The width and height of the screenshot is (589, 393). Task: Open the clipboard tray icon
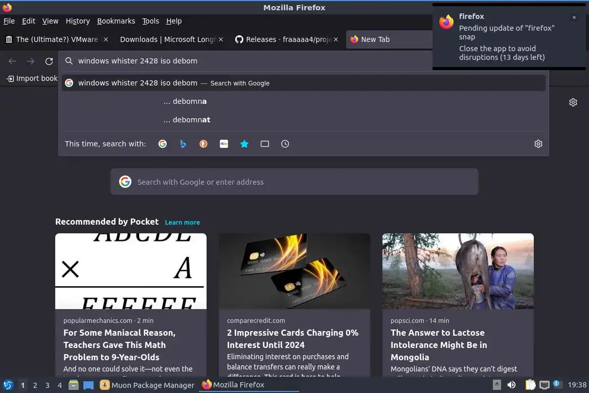coord(530,385)
